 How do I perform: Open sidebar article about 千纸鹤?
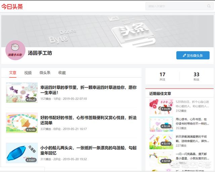click(192, 139)
